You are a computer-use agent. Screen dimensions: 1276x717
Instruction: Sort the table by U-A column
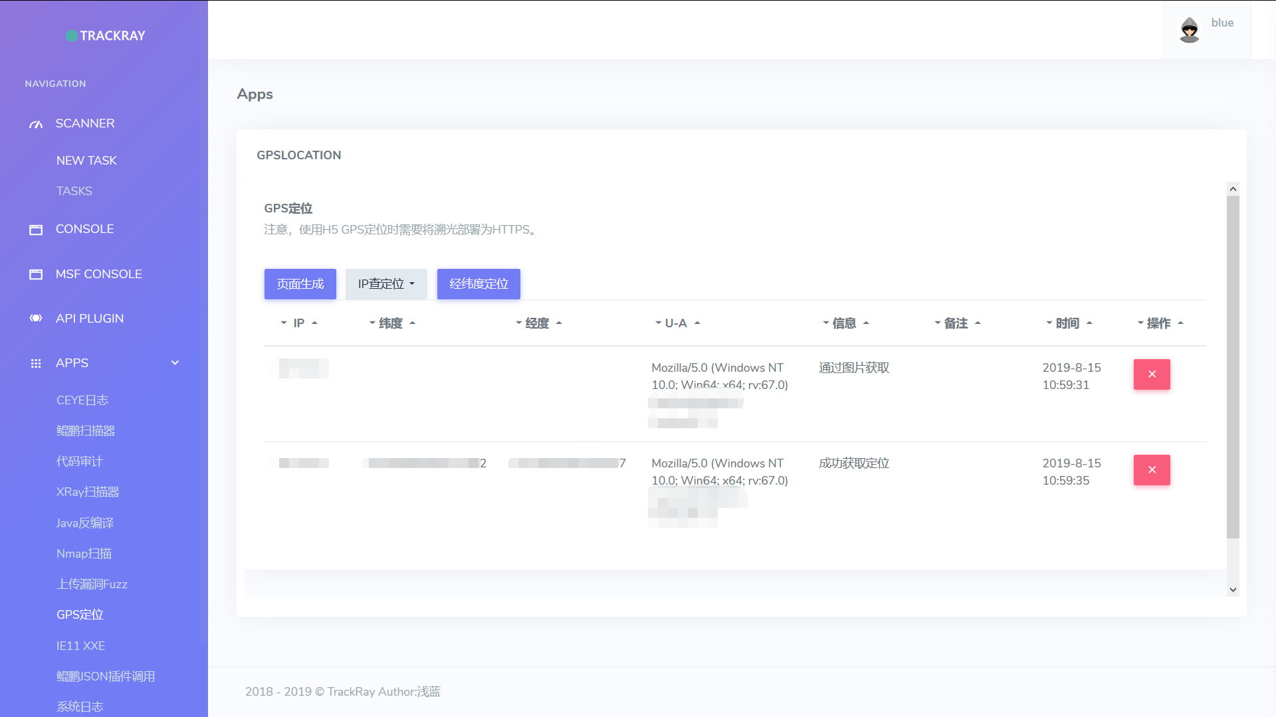coord(676,323)
